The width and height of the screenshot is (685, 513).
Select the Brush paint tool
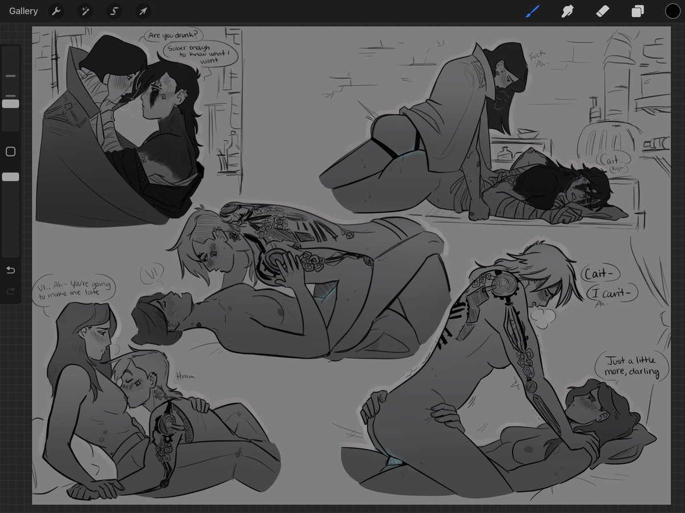533,11
